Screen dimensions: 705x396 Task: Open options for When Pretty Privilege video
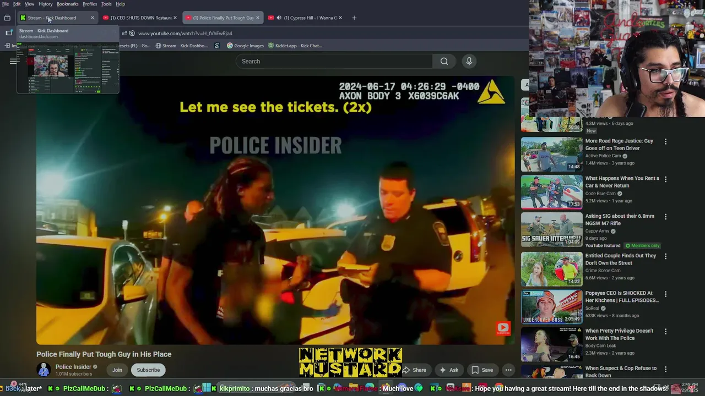665,331
